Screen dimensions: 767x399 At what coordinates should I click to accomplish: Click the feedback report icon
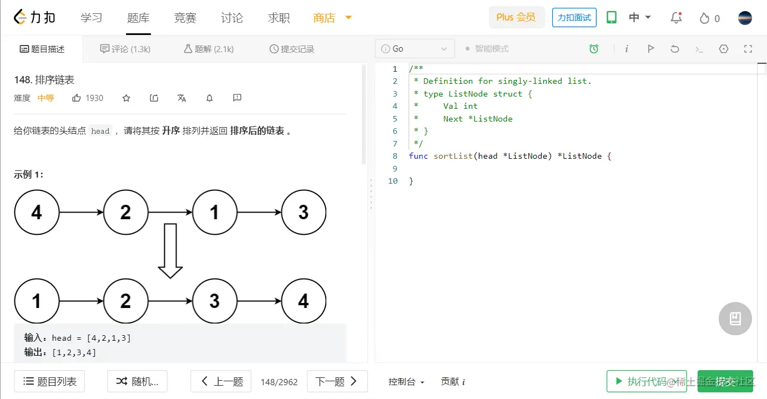click(237, 98)
